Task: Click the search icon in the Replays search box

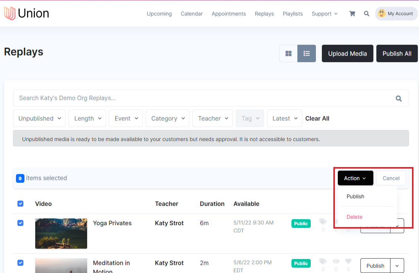Action: point(399,99)
